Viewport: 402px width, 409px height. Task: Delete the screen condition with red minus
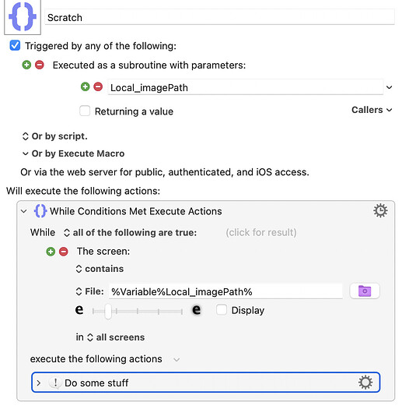click(64, 252)
